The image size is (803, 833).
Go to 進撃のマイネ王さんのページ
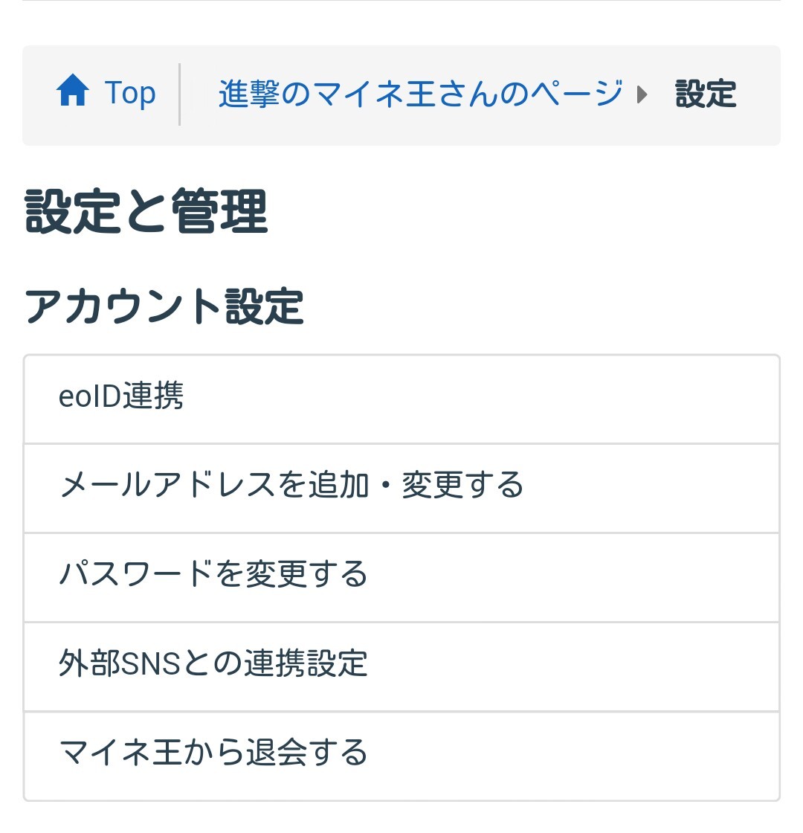coord(420,94)
